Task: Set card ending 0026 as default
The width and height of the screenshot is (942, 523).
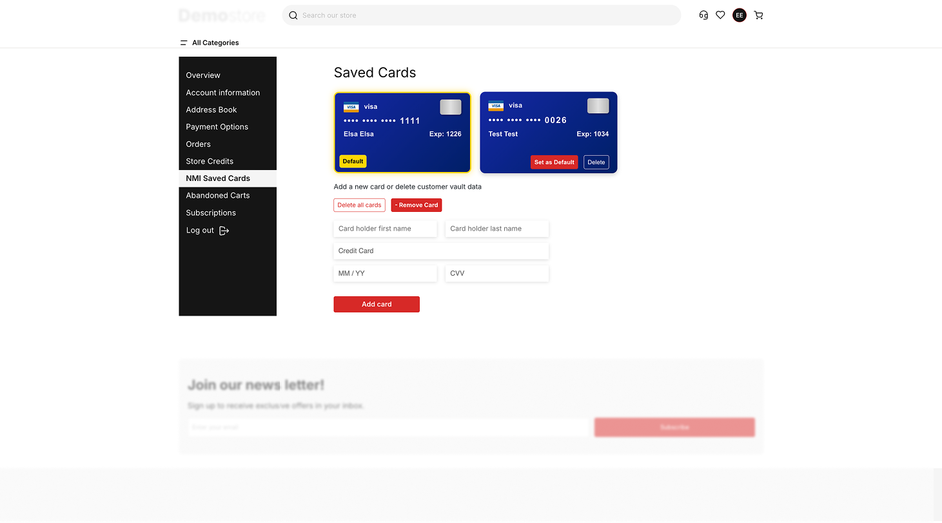Action: 554,162
